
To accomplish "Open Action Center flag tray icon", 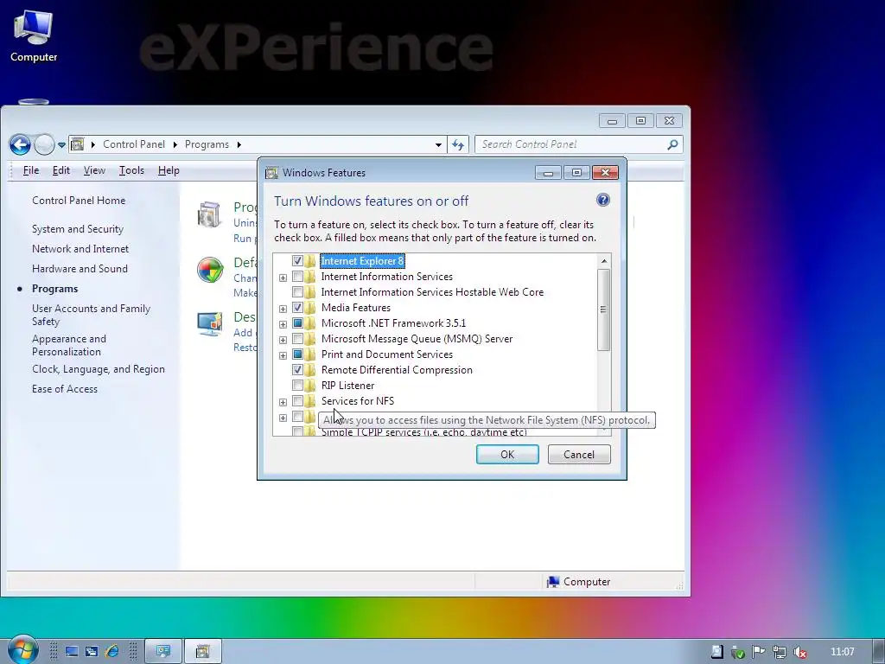I will pos(759,652).
